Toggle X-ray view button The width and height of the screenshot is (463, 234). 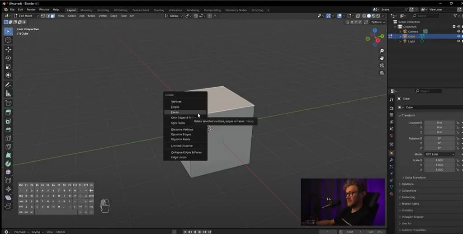[358, 16]
